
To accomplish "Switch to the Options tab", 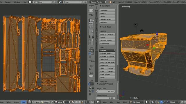I will click(x=96, y=35).
